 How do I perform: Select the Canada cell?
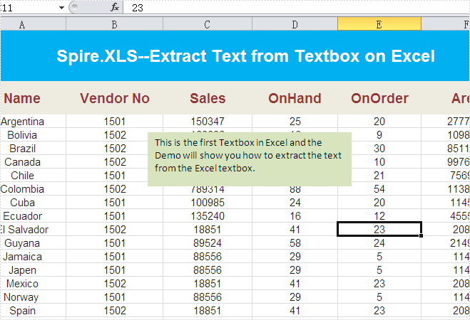point(34,162)
